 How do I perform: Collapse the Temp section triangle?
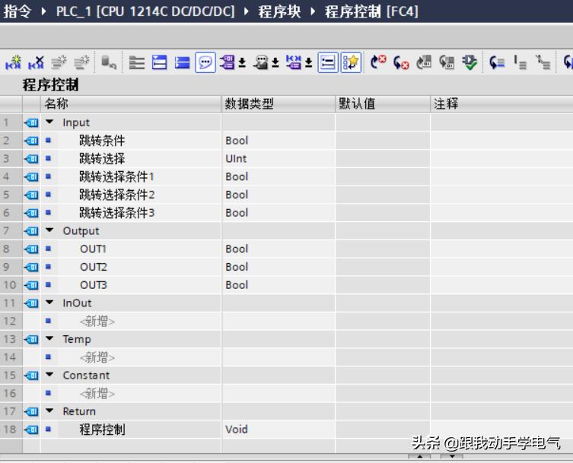click(x=49, y=338)
